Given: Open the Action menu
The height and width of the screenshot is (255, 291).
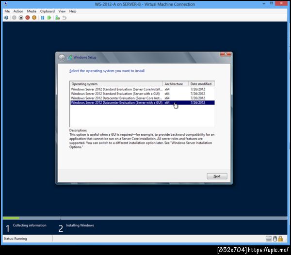Looking at the screenshot, I should [18, 11].
